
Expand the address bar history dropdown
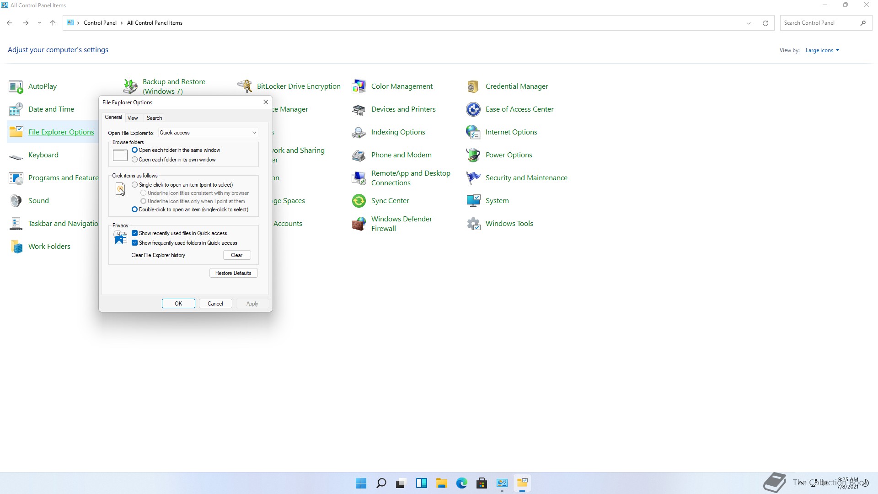[x=749, y=23]
